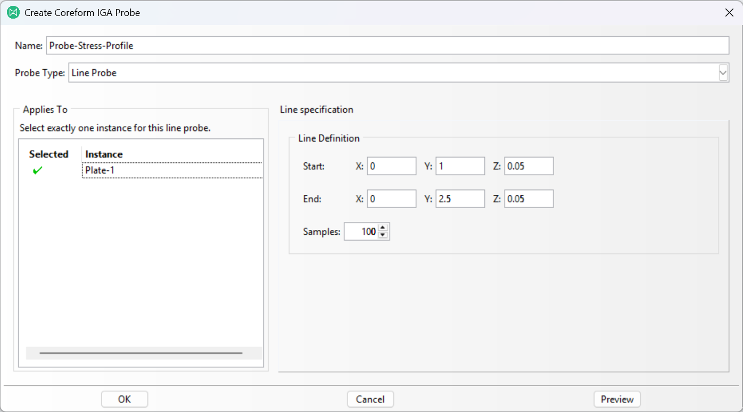Decrease Samples with the down arrow
The height and width of the screenshot is (412, 743).
[383, 235]
